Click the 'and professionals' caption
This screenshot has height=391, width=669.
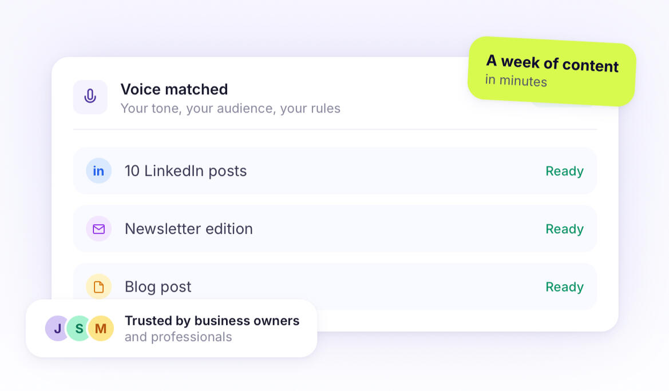tap(178, 337)
